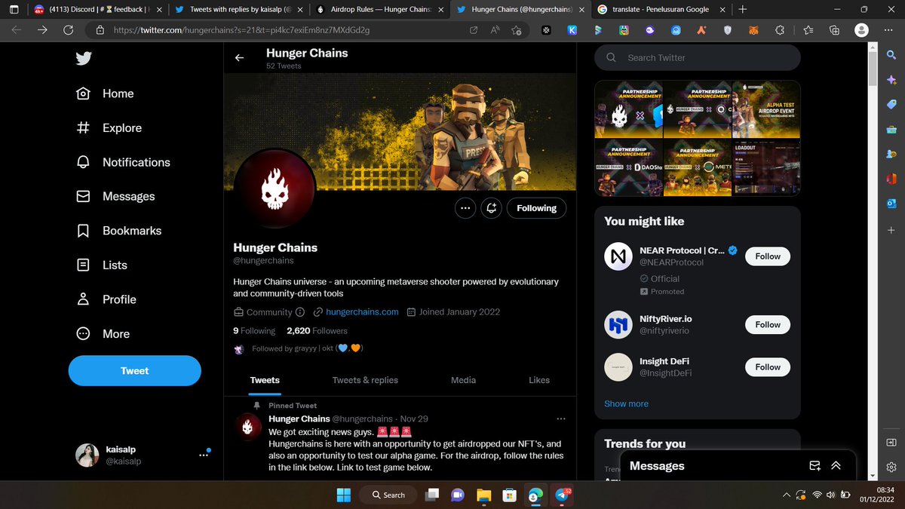
Task: Open the browser Extensions puzzle icon
Action: pos(780,30)
